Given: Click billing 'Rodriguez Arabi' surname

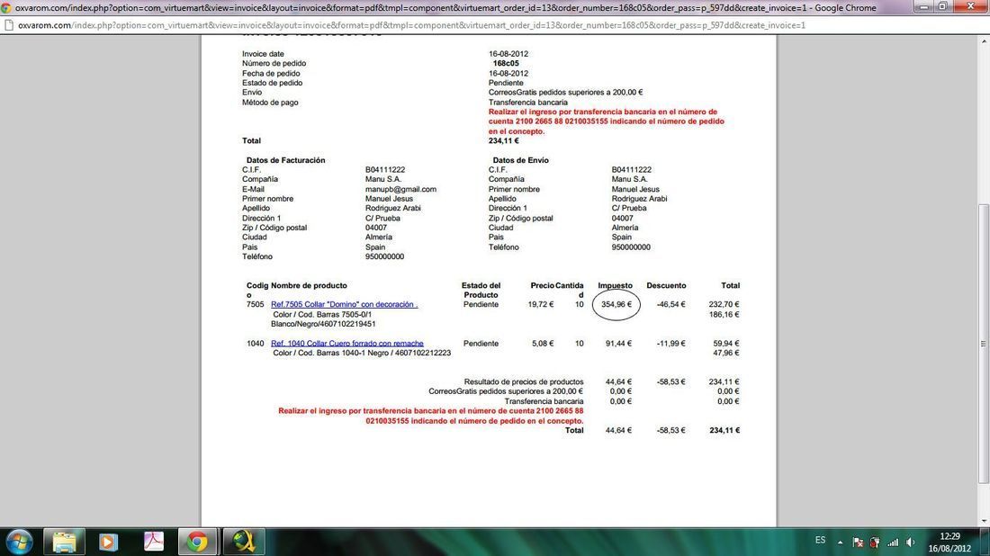Looking at the screenshot, I should tap(392, 208).
